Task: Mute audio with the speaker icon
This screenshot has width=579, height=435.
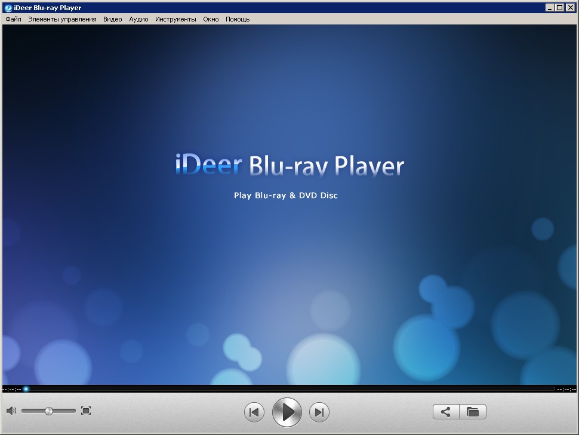Action: coord(11,411)
